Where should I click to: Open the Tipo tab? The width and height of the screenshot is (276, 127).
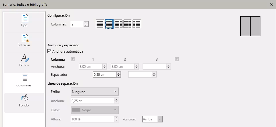[24, 21]
